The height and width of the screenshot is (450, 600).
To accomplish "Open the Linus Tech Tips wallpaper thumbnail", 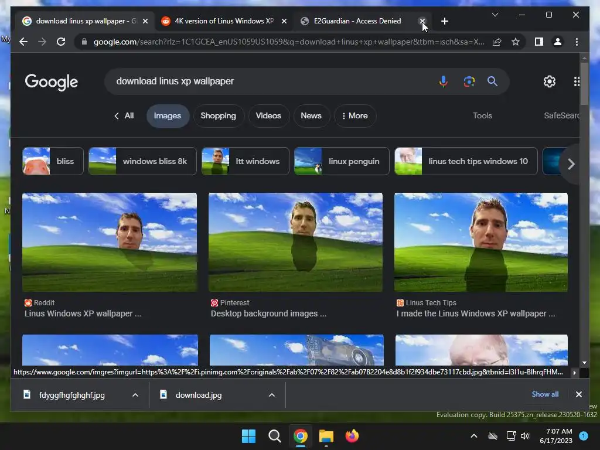I will click(481, 242).
